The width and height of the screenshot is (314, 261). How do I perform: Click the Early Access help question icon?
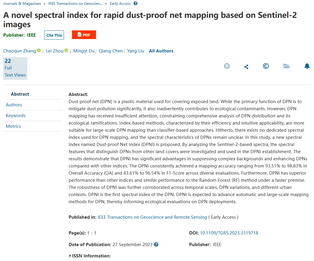point(136,4)
